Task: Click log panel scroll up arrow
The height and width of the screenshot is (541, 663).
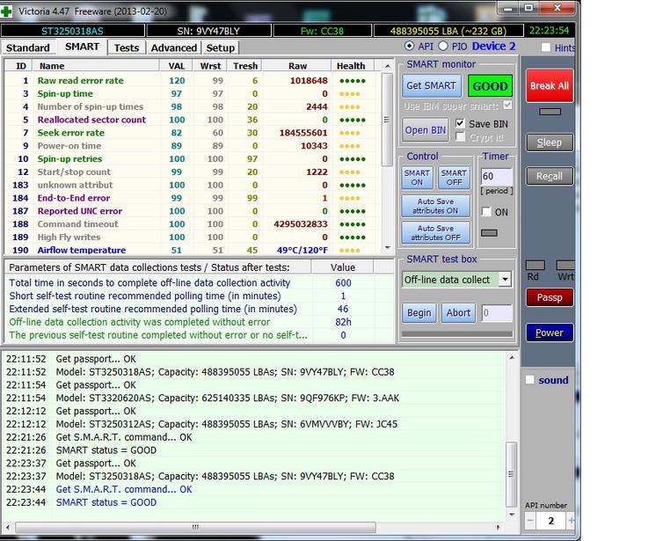Action: [512, 358]
